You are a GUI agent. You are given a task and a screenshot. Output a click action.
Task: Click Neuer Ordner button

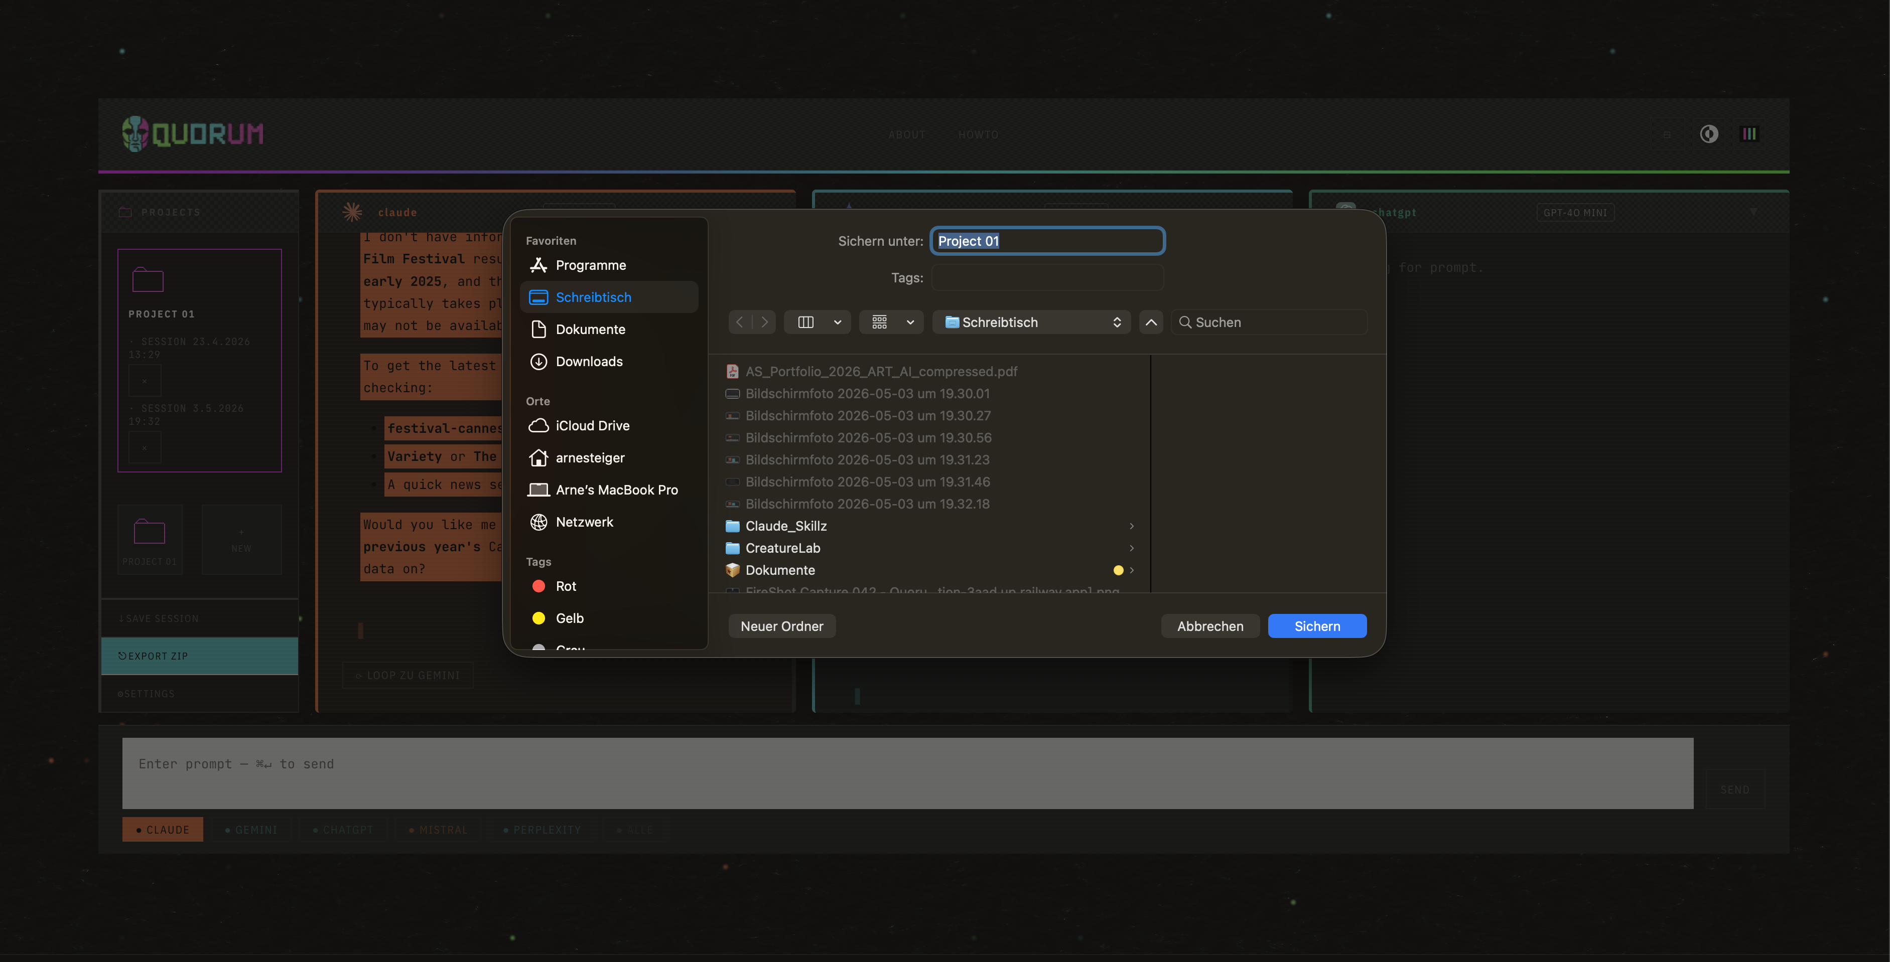pos(781,626)
